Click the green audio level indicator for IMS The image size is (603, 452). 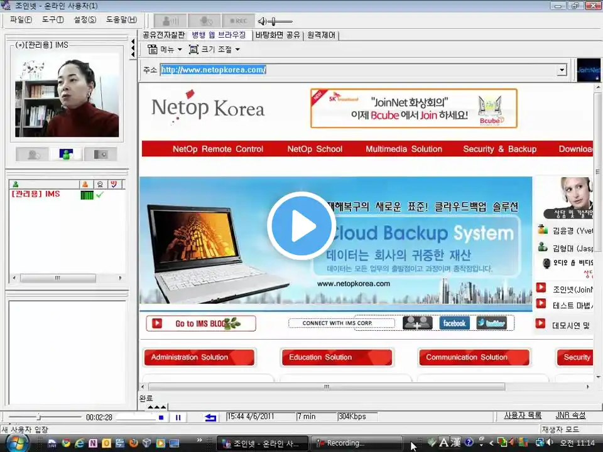tap(87, 195)
